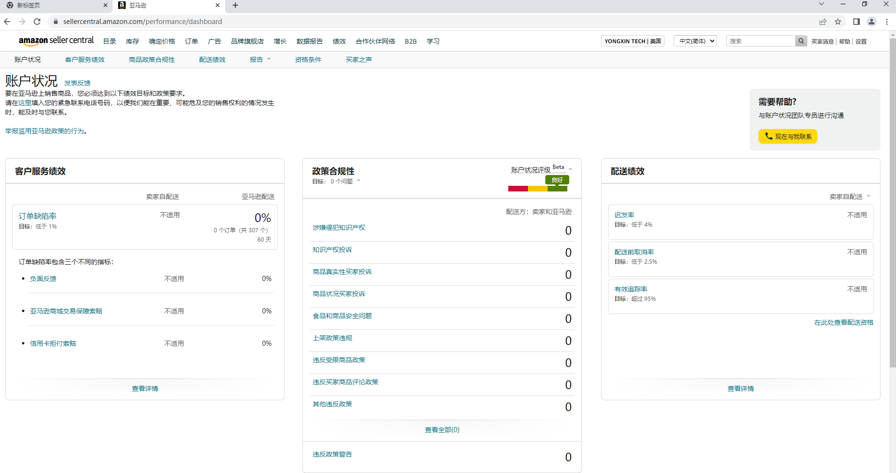Expand the 报告 dropdown menu
The width and height of the screenshot is (896, 473).
pos(260,59)
